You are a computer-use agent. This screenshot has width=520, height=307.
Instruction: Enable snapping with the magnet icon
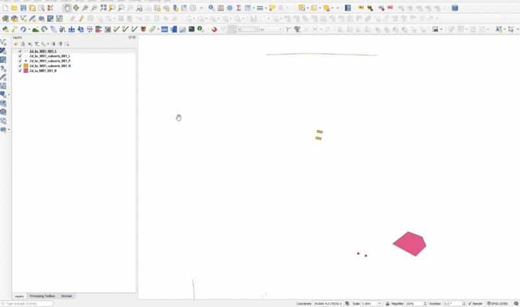[x=214, y=29]
